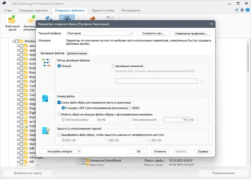
Task: Select the Identity folder row in tree
Action: tap(32, 144)
